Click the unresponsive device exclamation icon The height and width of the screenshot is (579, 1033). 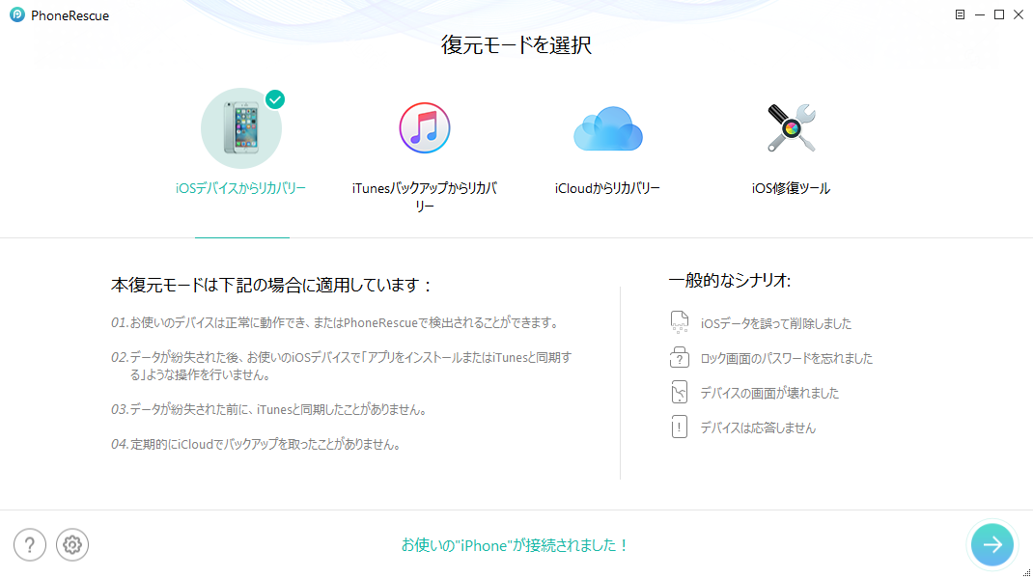(x=680, y=427)
